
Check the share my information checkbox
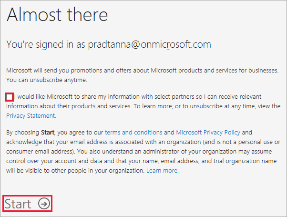[10, 97]
